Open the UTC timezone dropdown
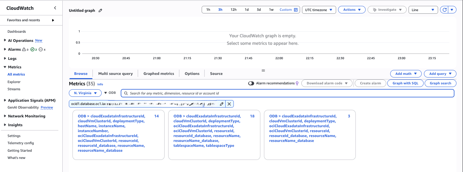The image size is (463, 172). click(x=319, y=10)
